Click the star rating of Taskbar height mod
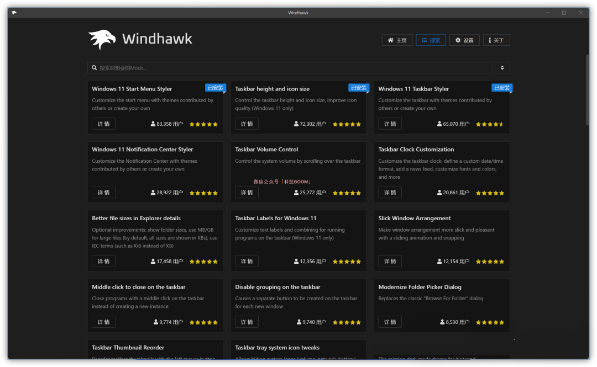The height and width of the screenshot is (367, 597). (x=347, y=124)
